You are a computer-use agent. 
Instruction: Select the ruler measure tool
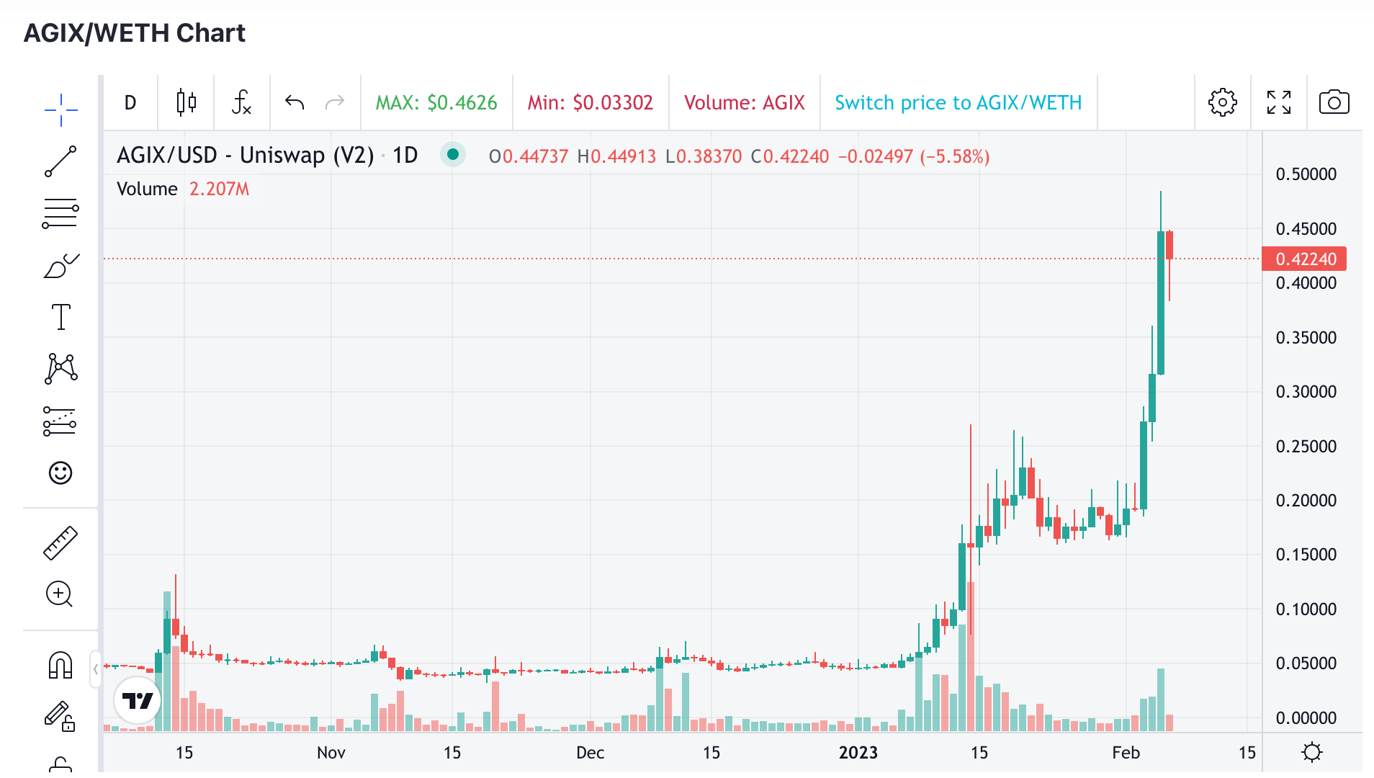coord(60,542)
